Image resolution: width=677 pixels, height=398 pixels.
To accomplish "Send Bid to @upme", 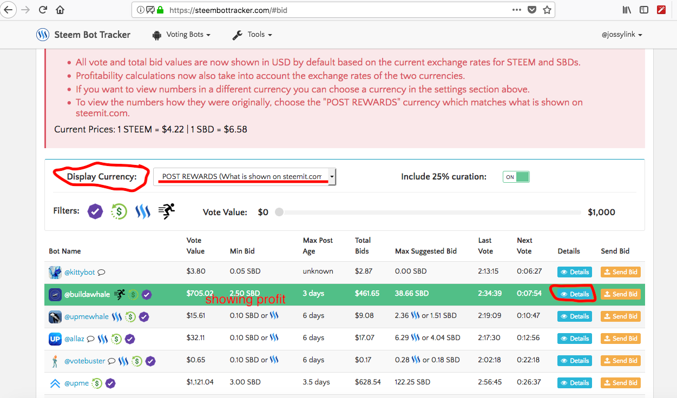I will [621, 383].
